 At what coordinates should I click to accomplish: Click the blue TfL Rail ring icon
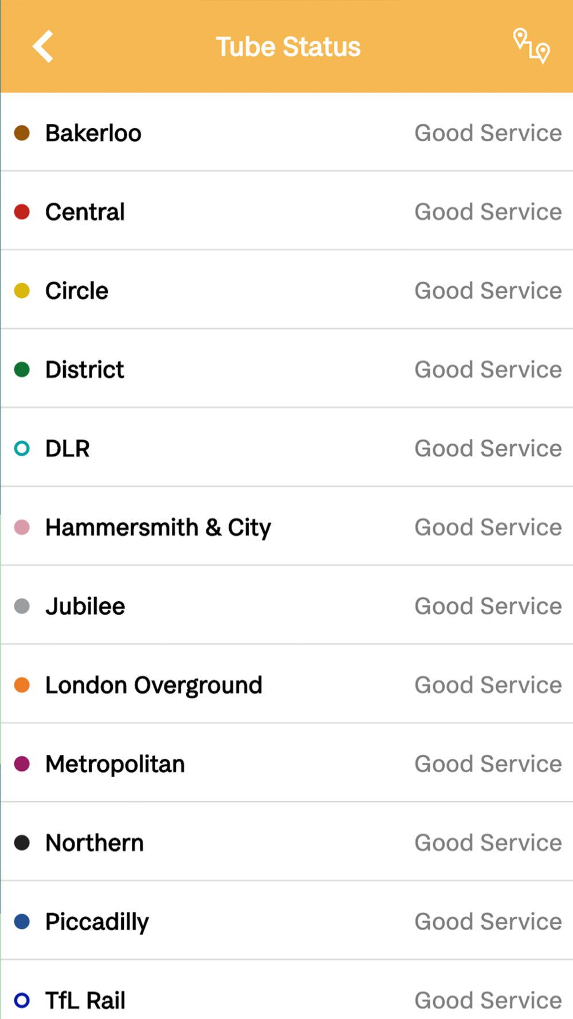click(x=22, y=1000)
